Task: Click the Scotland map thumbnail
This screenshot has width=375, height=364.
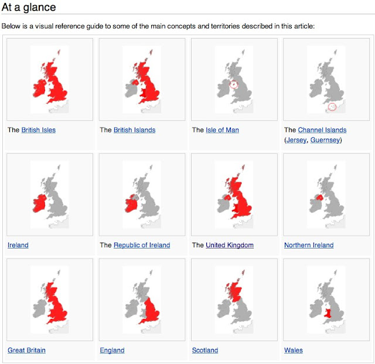Action: tap(234, 300)
